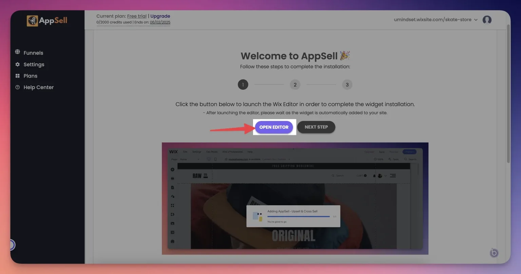Click the Settings gear icon
Viewport: 521px width, 274px height.
[18, 64]
